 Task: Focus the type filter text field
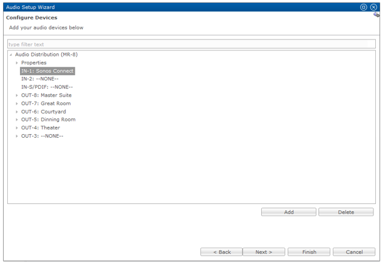tap(191, 44)
